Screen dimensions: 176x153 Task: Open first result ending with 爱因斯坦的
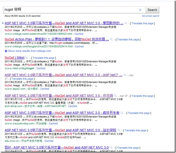point(64,23)
